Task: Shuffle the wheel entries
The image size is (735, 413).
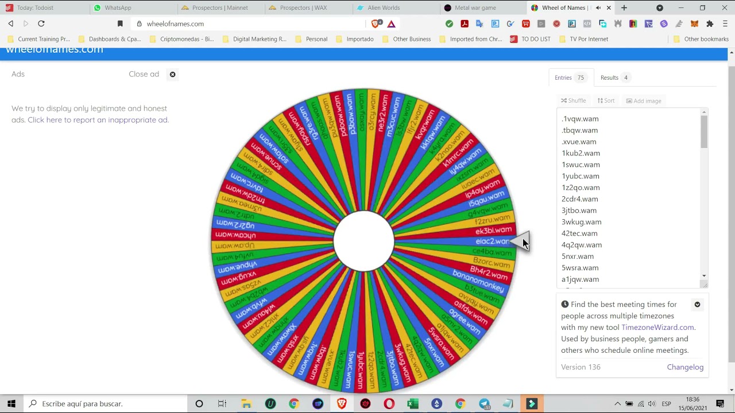Action: (x=574, y=101)
